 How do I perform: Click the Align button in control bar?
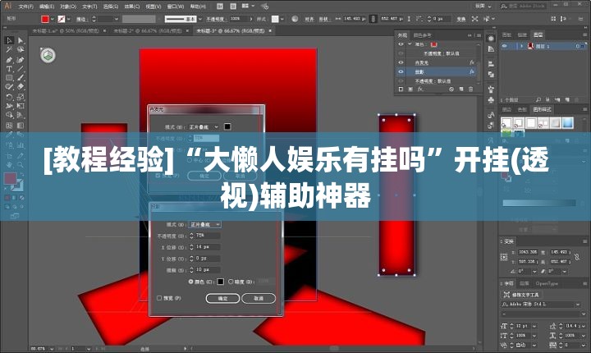point(309,19)
